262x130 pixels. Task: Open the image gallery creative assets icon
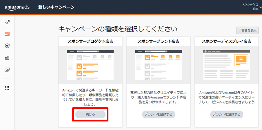point(7,70)
